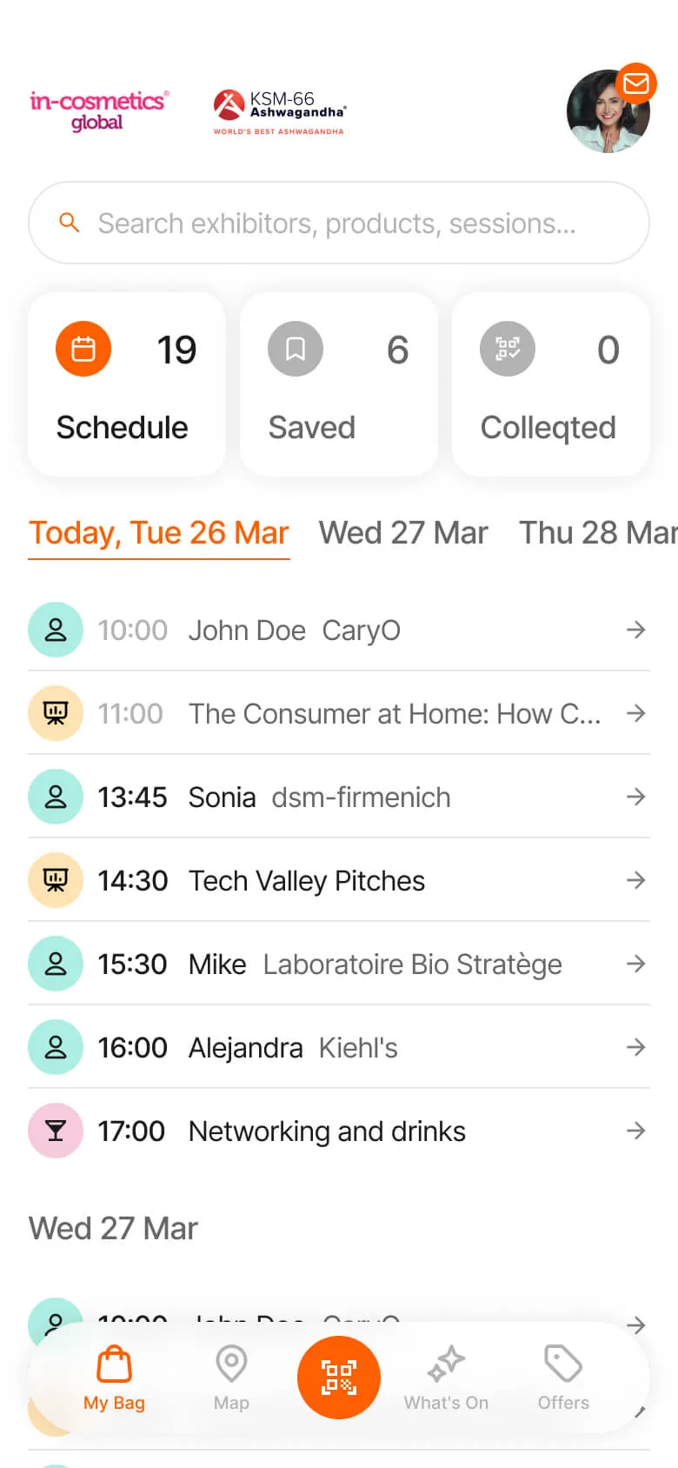Switch to Wed 27 Mar tab
This screenshot has height=1468, width=678.
click(403, 532)
